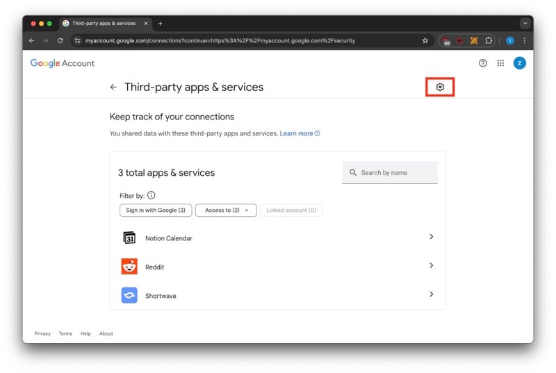The width and height of the screenshot is (556, 373).
Task: Open Google Account help icon
Action: 482,63
